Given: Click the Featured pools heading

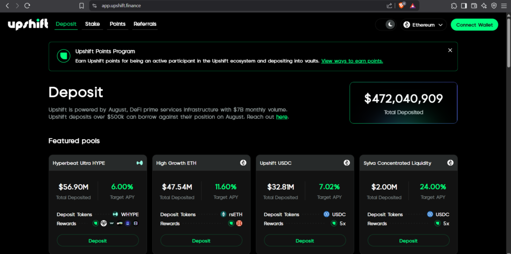Looking at the screenshot, I should 74,141.
